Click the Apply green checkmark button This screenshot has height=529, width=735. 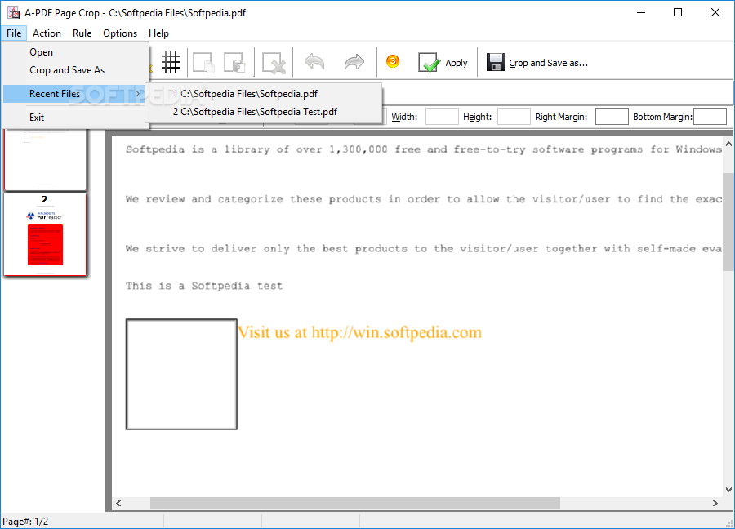coord(443,62)
